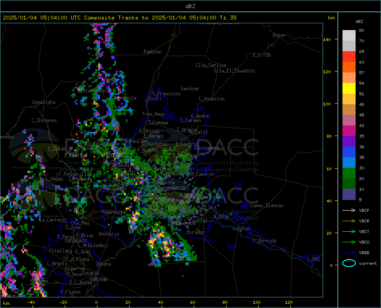Viewport: 381px width, 308px height.
Task: Click the 'current' legend label
Action: 368,263
